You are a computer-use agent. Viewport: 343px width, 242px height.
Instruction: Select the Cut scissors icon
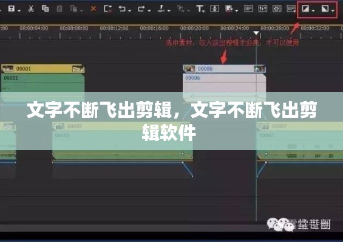(x=31, y=8)
